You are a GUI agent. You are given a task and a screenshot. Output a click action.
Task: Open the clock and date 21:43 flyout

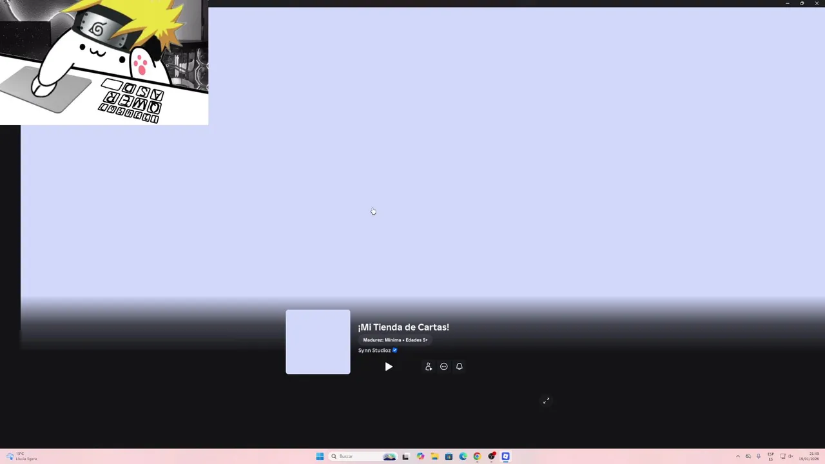tap(810, 456)
